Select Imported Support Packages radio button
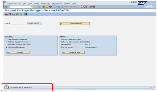The image size is (157, 92). coord(7,44)
